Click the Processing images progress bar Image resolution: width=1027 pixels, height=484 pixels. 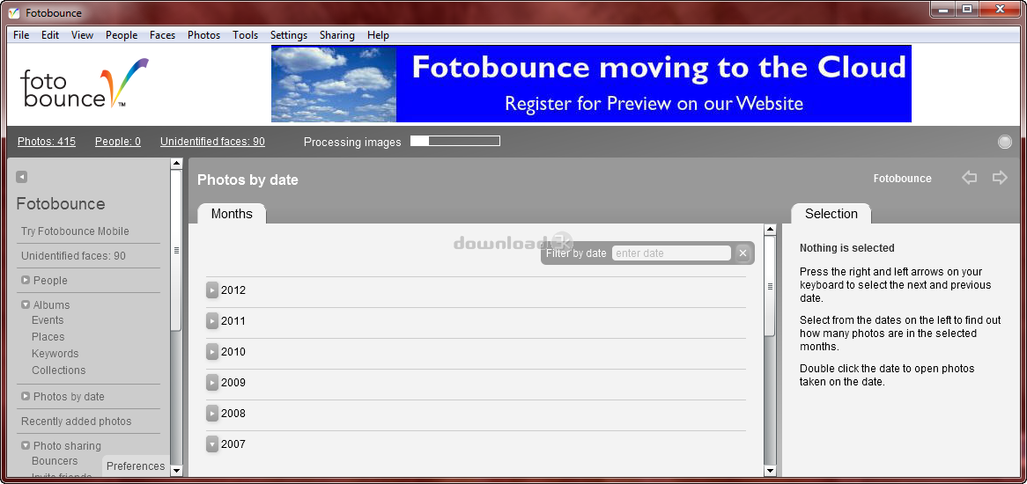[x=455, y=141]
